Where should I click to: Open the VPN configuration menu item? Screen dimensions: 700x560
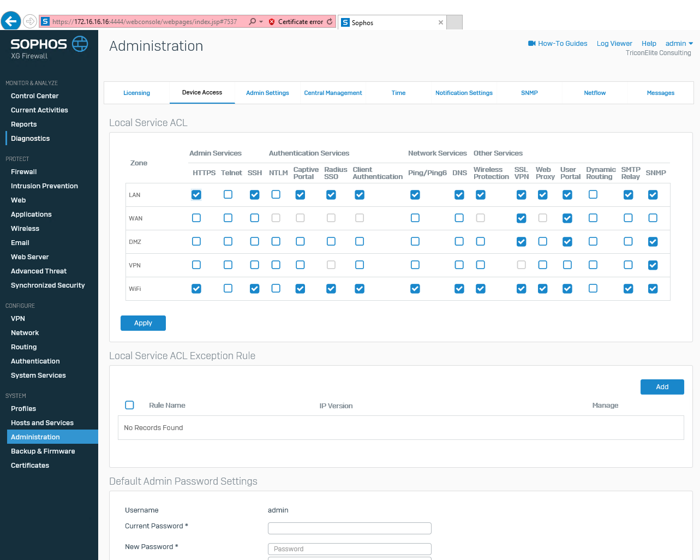[18, 319]
